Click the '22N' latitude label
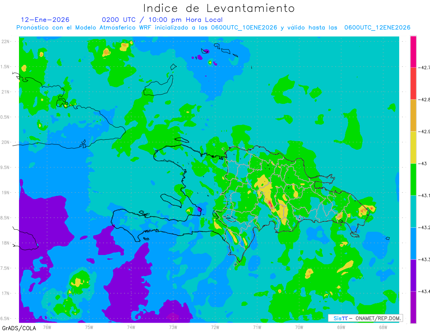The width and height of the screenshot is (430, 332). [x=6, y=42]
